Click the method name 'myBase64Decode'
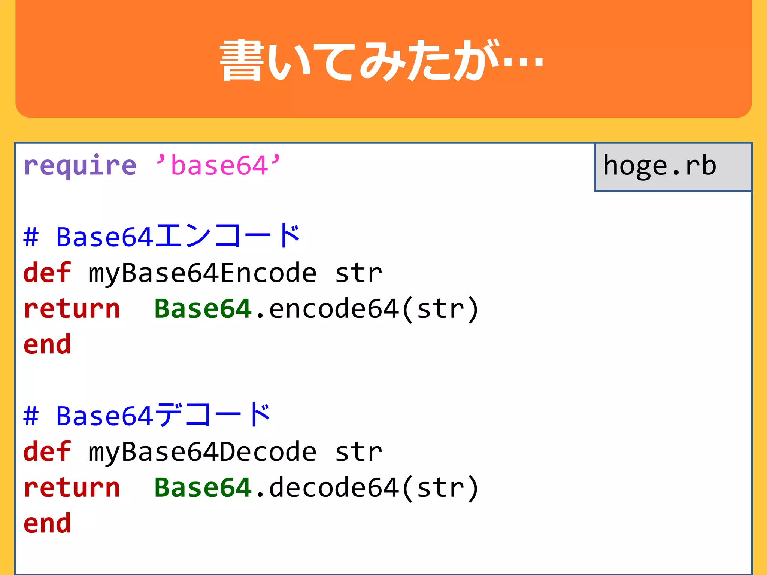 click(x=203, y=452)
